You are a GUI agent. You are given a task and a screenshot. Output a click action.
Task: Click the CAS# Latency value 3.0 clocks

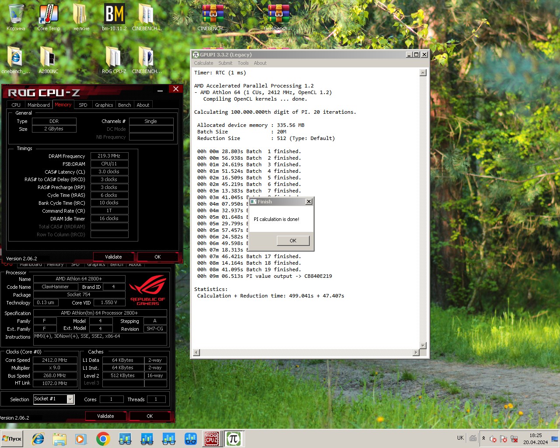click(109, 171)
